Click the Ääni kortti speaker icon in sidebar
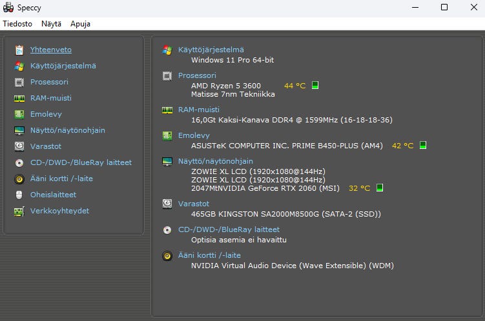 [x=19, y=179]
